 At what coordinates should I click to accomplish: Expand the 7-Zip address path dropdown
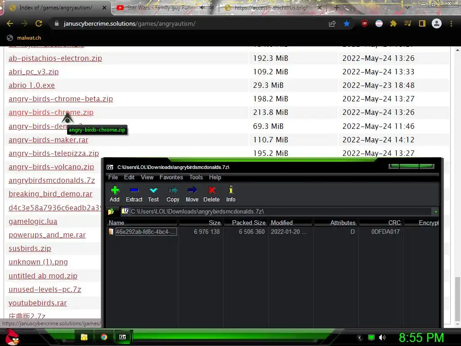(436, 212)
